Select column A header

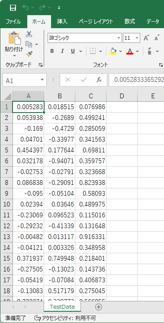(x=29, y=96)
